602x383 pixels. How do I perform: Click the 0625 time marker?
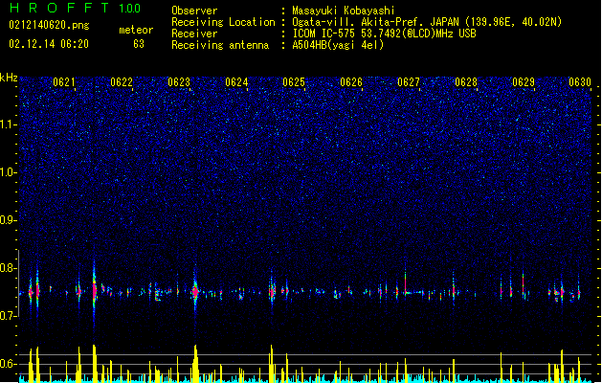294,82
